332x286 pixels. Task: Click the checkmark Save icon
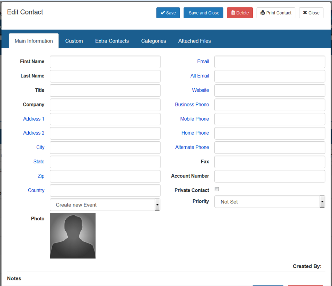point(163,13)
